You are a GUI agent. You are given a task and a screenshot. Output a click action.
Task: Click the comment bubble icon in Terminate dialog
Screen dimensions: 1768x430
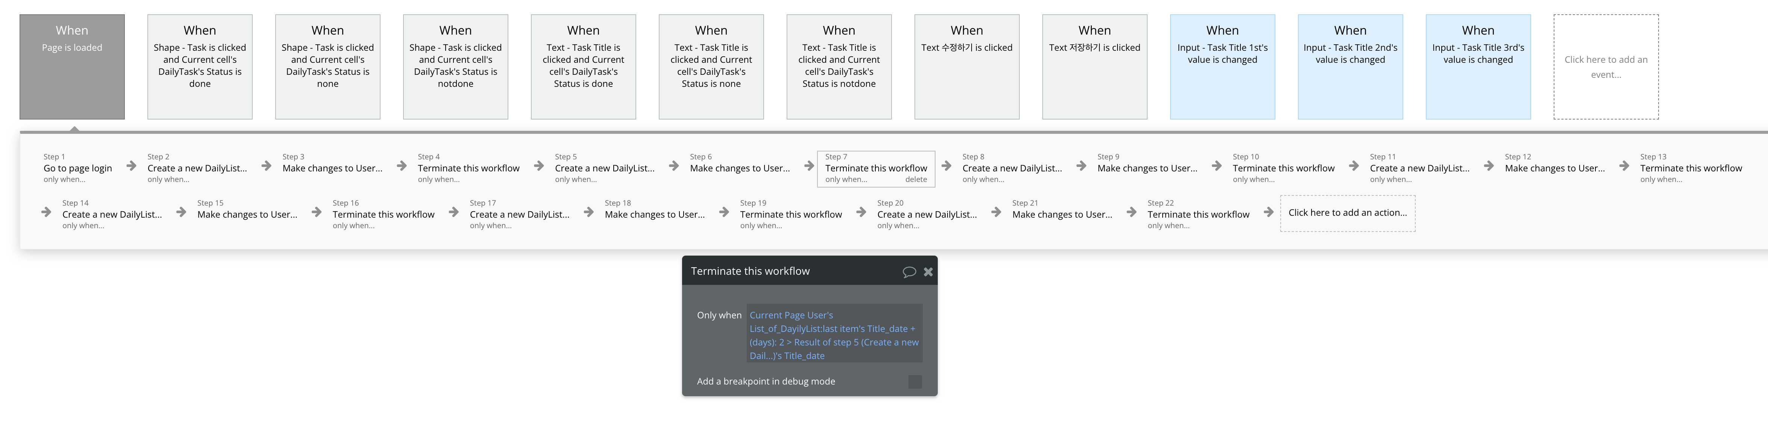coord(909,272)
